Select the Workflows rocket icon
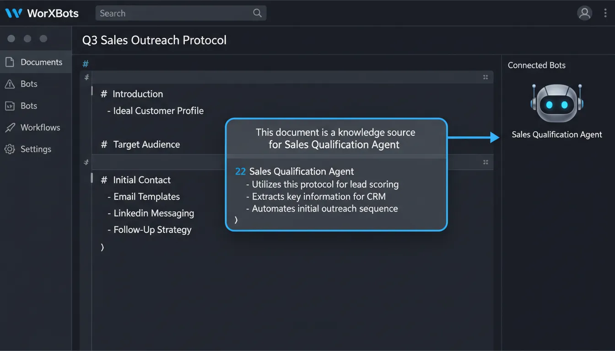 (11, 127)
